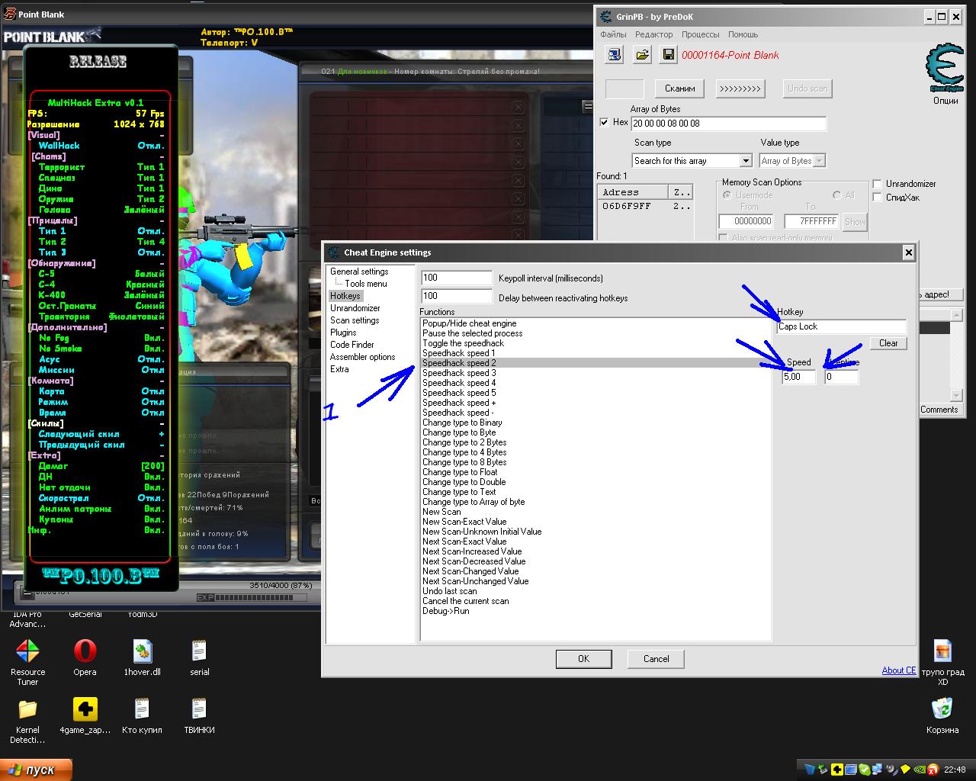
Task: Click the About CE link
Action: 898,670
